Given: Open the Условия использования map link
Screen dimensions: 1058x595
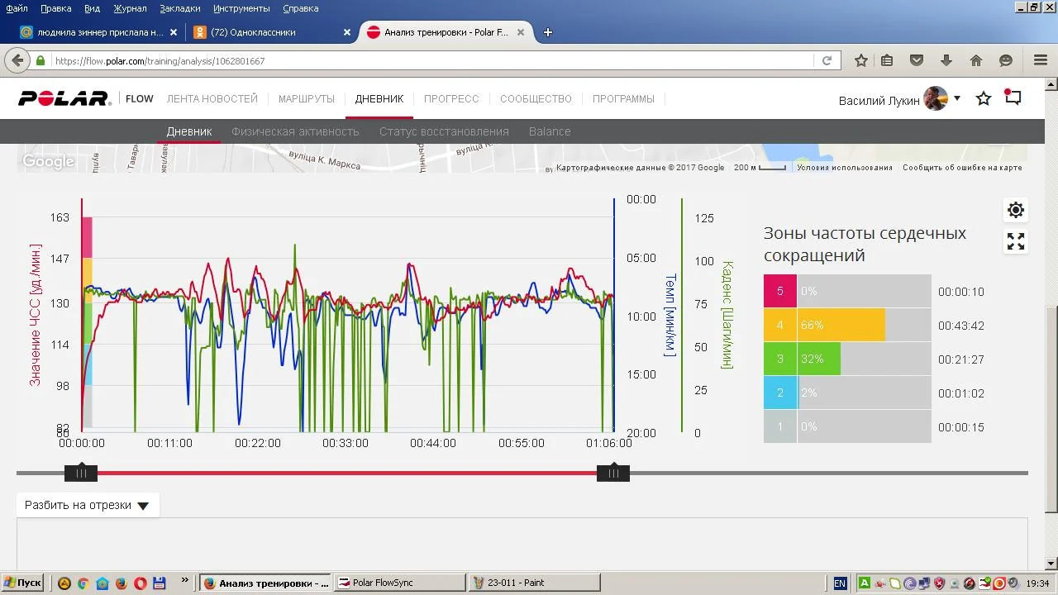Looking at the screenshot, I should (845, 168).
